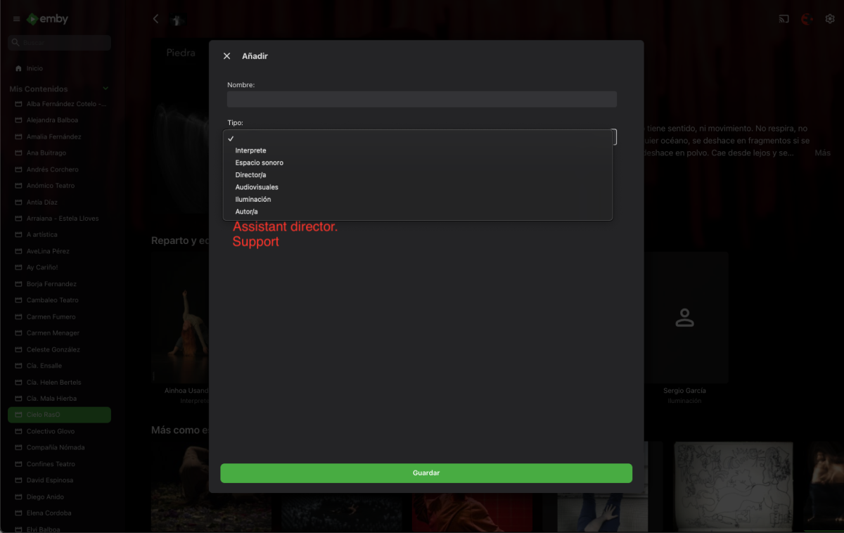Click folder icon beside Carmen Menager
844x533 pixels.
pyautogui.click(x=19, y=333)
